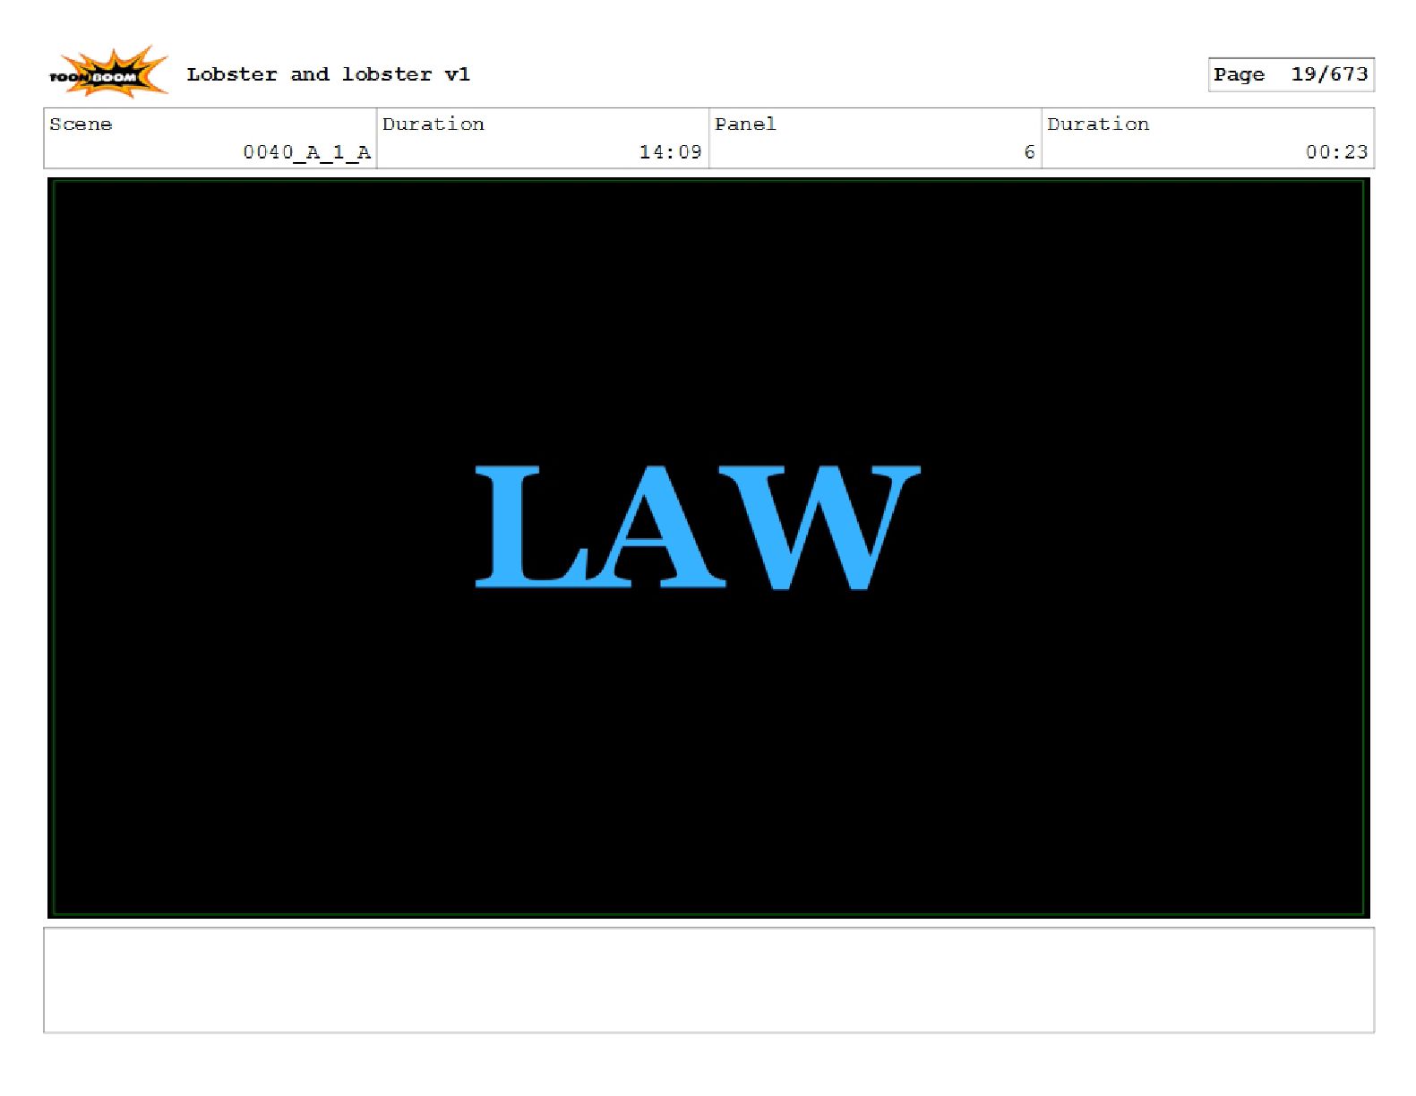Select the 'Panel' header label
The height and width of the screenshot is (1096, 1416).
pos(745,124)
